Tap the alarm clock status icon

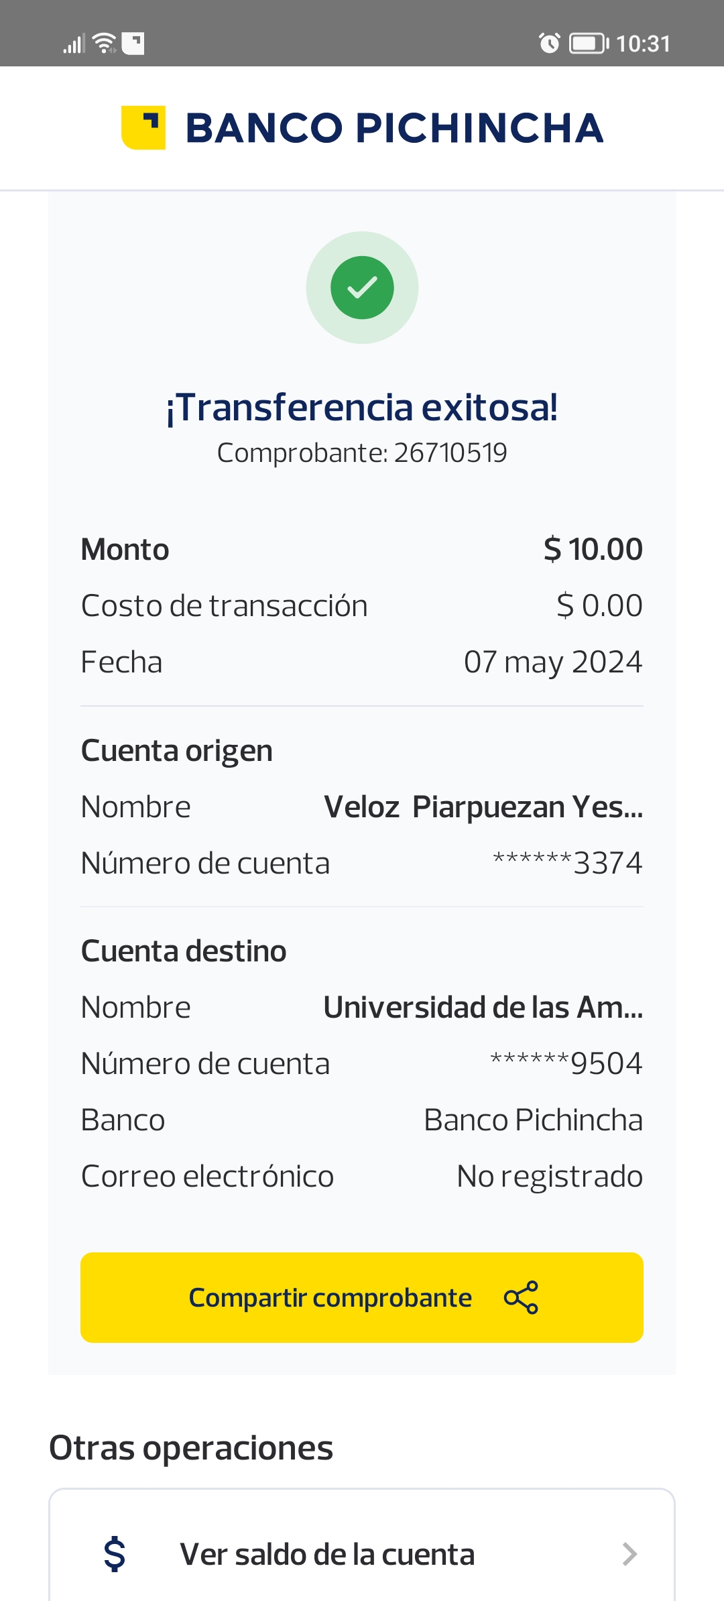[x=549, y=44]
